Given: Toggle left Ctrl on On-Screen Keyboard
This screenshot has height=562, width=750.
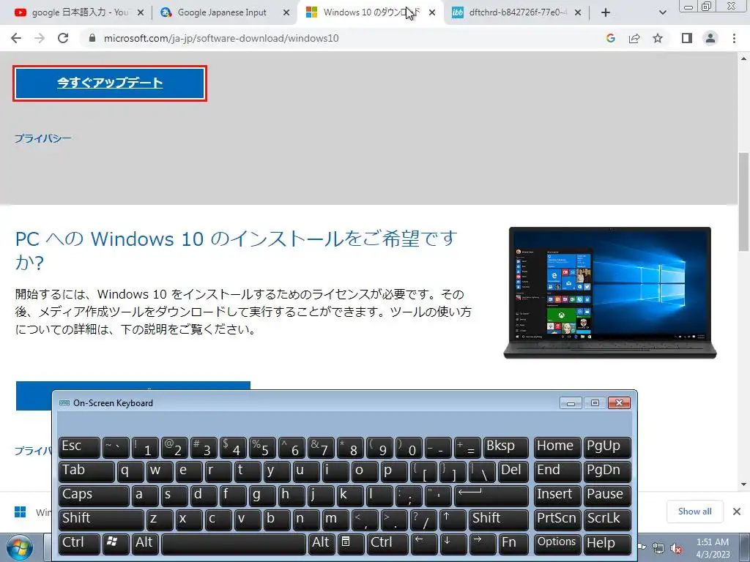Looking at the screenshot, I should click(x=79, y=544).
